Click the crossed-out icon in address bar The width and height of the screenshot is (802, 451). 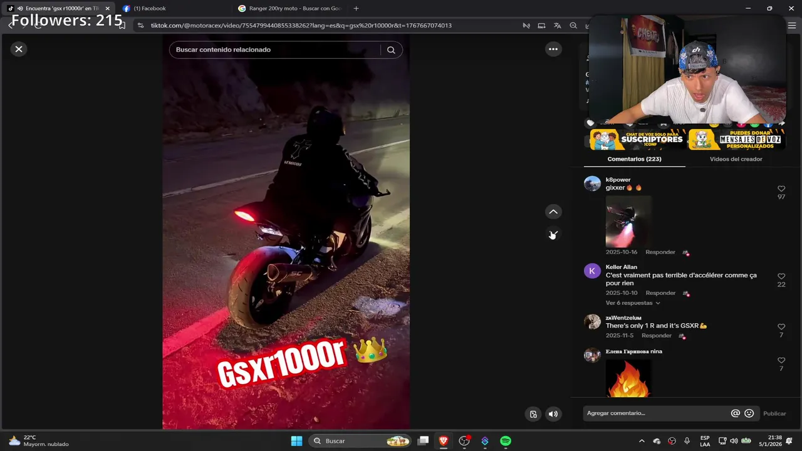point(526,26)
